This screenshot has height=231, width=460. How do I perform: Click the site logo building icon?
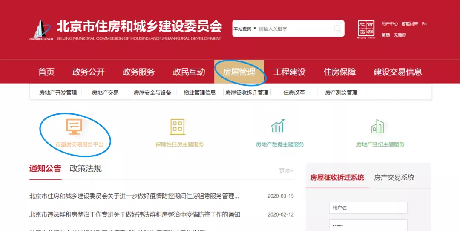click(41, 30)
